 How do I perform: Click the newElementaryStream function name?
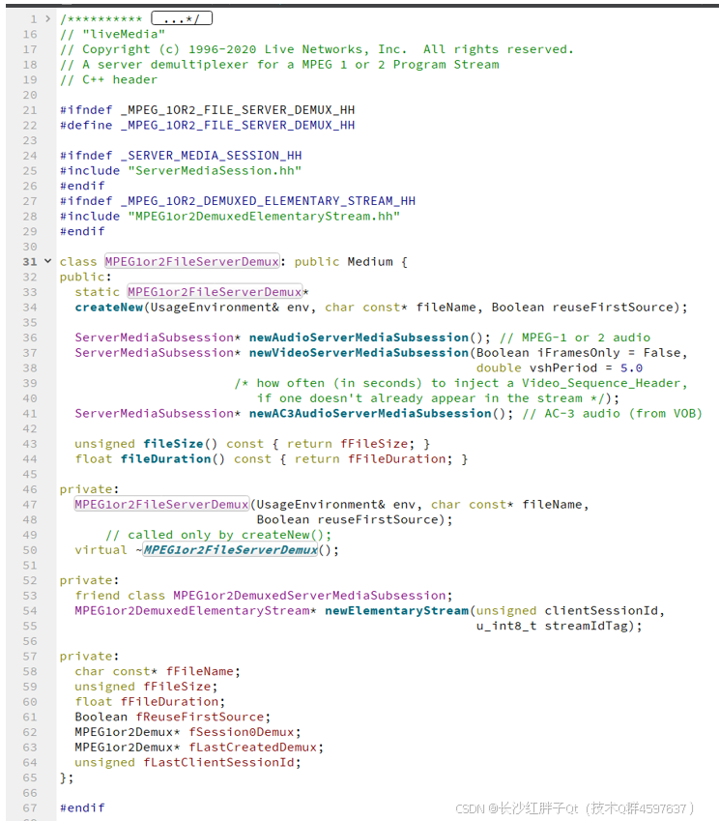396,611
